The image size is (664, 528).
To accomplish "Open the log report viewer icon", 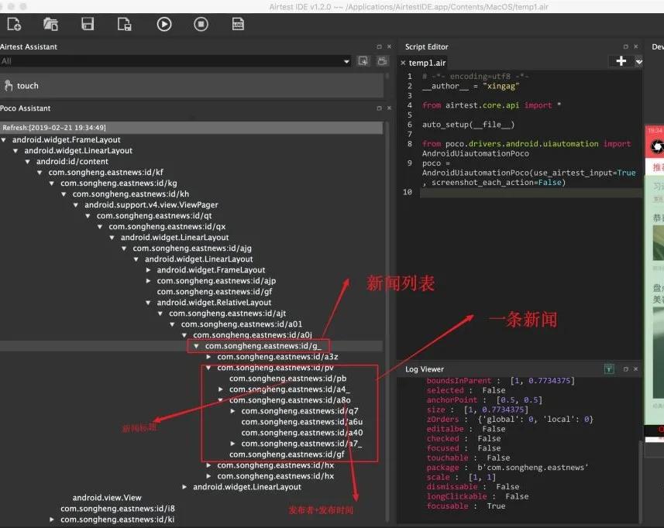I will pyautogui.click(x=238, y=24).
